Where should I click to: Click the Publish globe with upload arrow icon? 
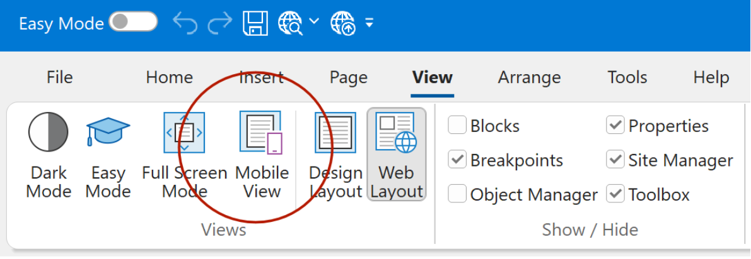[344, 23]
